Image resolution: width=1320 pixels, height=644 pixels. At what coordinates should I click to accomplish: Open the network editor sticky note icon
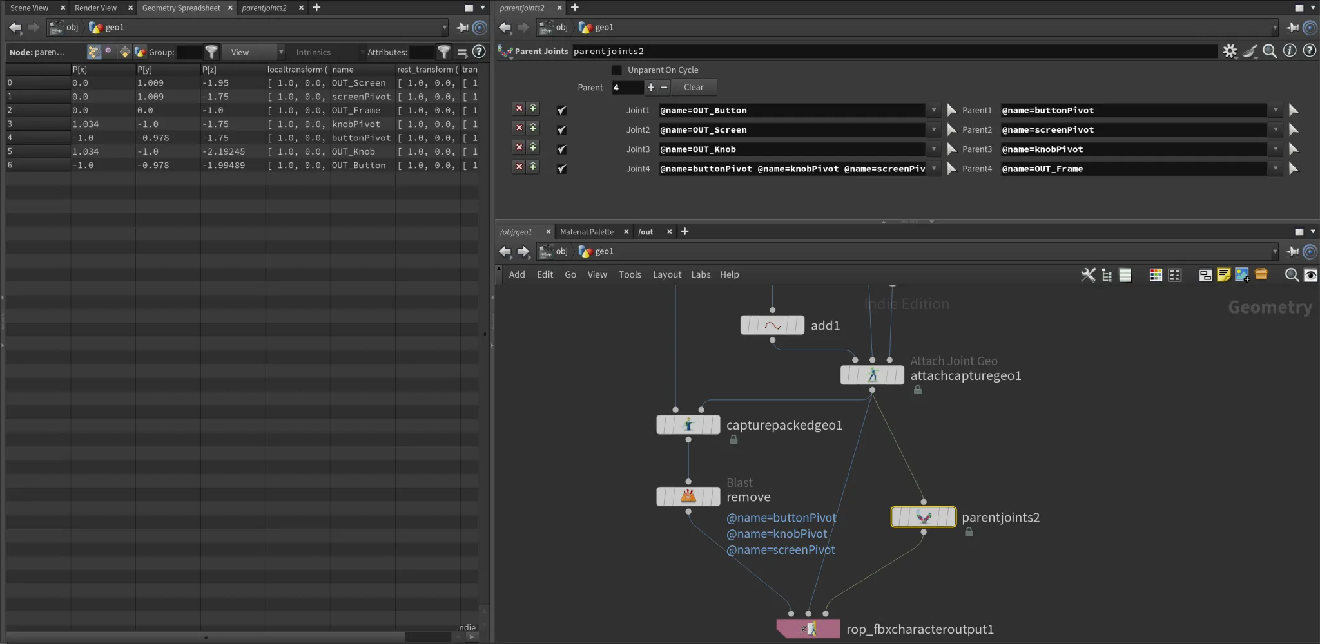[1223, 275]
